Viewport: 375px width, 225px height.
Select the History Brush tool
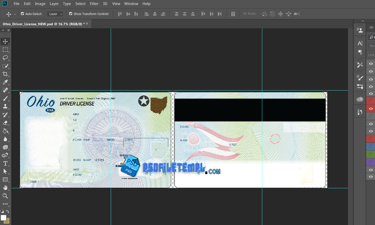click(5, 115)
